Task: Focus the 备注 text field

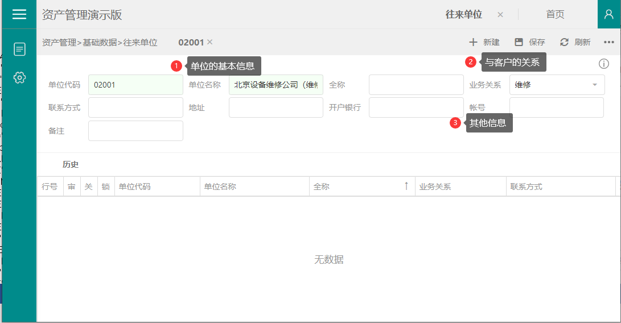Action: (x=135, y=131)
